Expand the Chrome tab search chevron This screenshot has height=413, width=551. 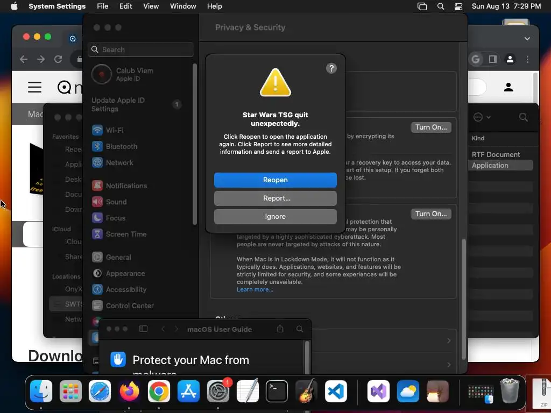(x=527, y=39)
